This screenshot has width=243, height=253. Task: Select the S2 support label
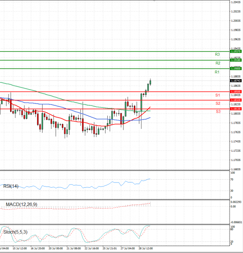(217, 103)
